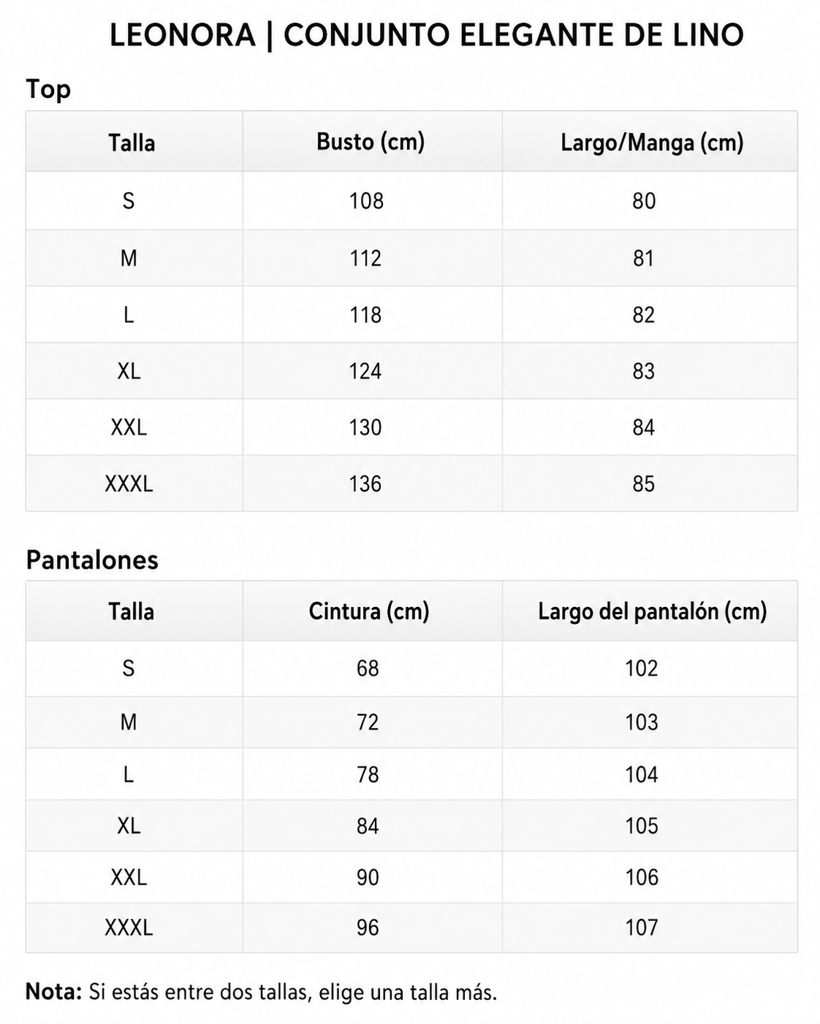Click the Busto (cm) column header

click(x=371, y=142)
